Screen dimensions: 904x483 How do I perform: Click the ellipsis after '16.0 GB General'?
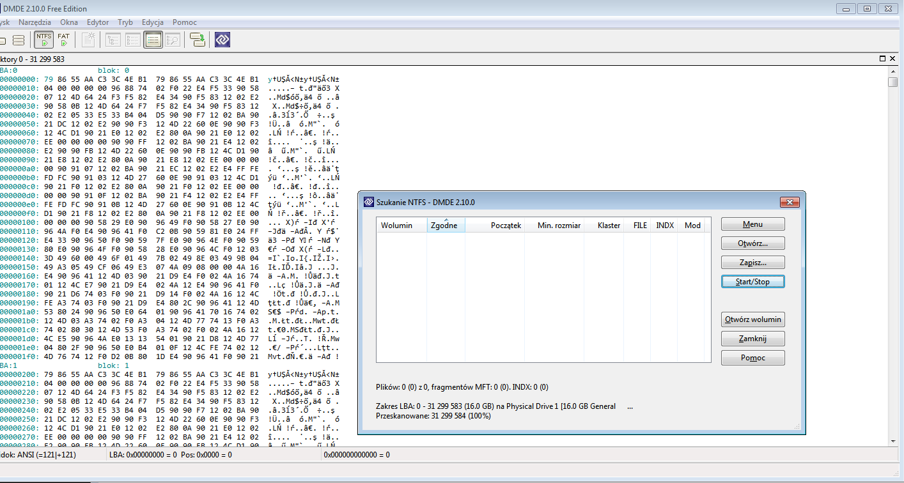(x=630, y=406)
